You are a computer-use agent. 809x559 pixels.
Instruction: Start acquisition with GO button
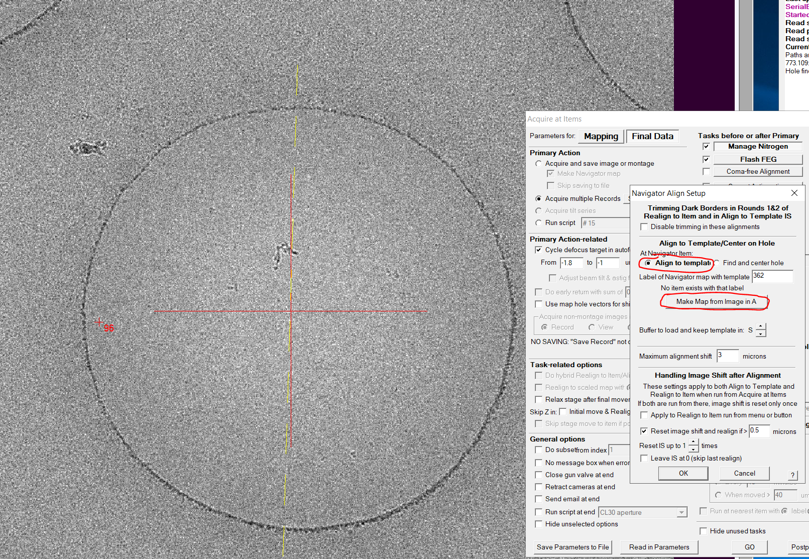(749, 547)
